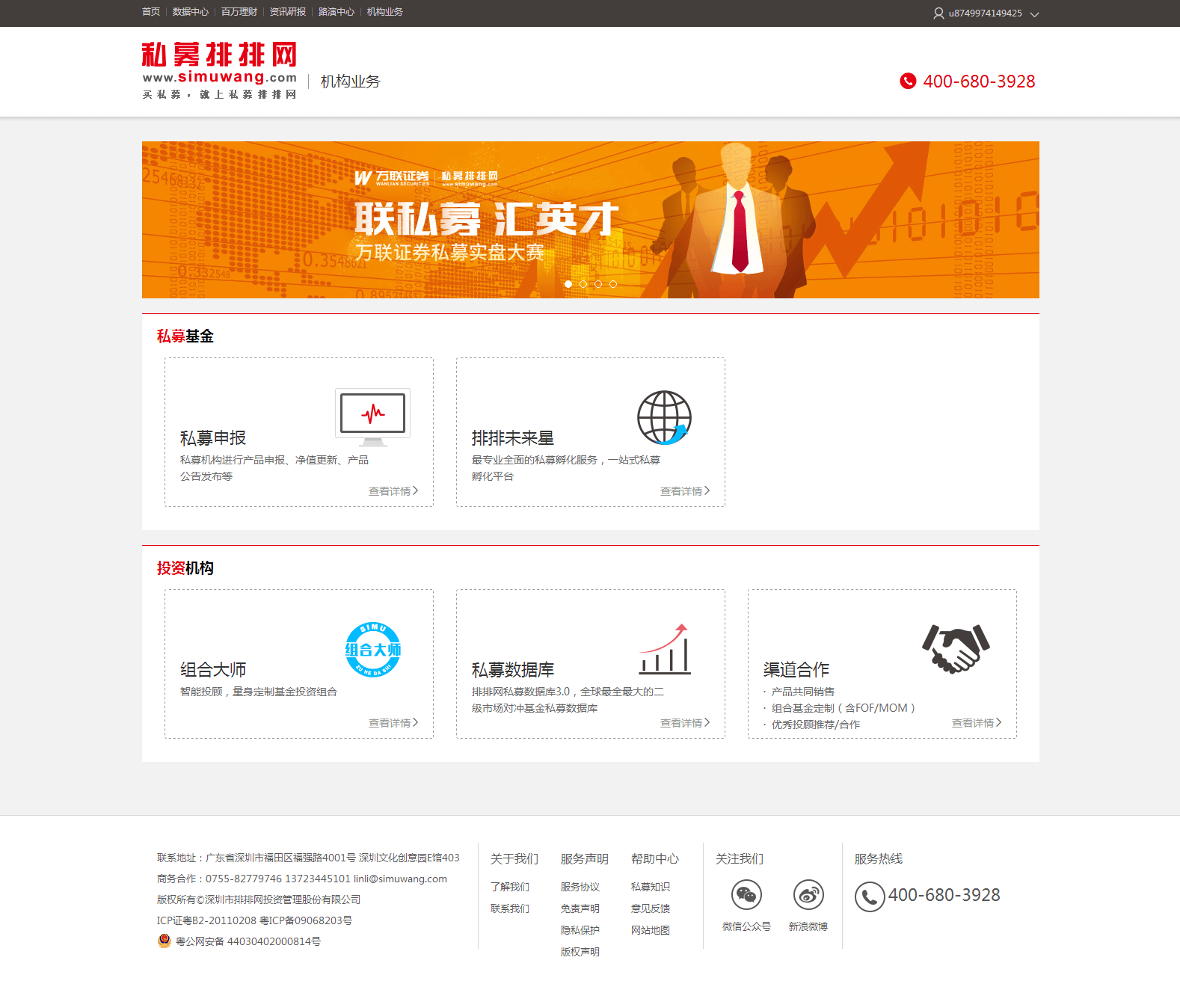Open the username u8749974149425 link
Screen dimensions: 1180x981
[986, 13]
